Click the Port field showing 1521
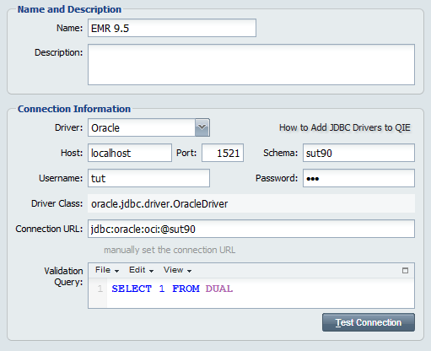This screenshot has width=431, height=351. point(223,153)
